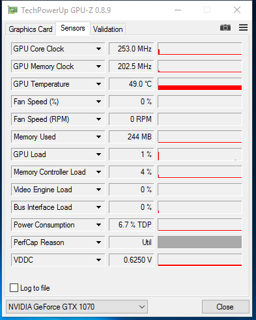
Task: Expand the VDDC sensor dropdown
Action: (x=98, y=260)
